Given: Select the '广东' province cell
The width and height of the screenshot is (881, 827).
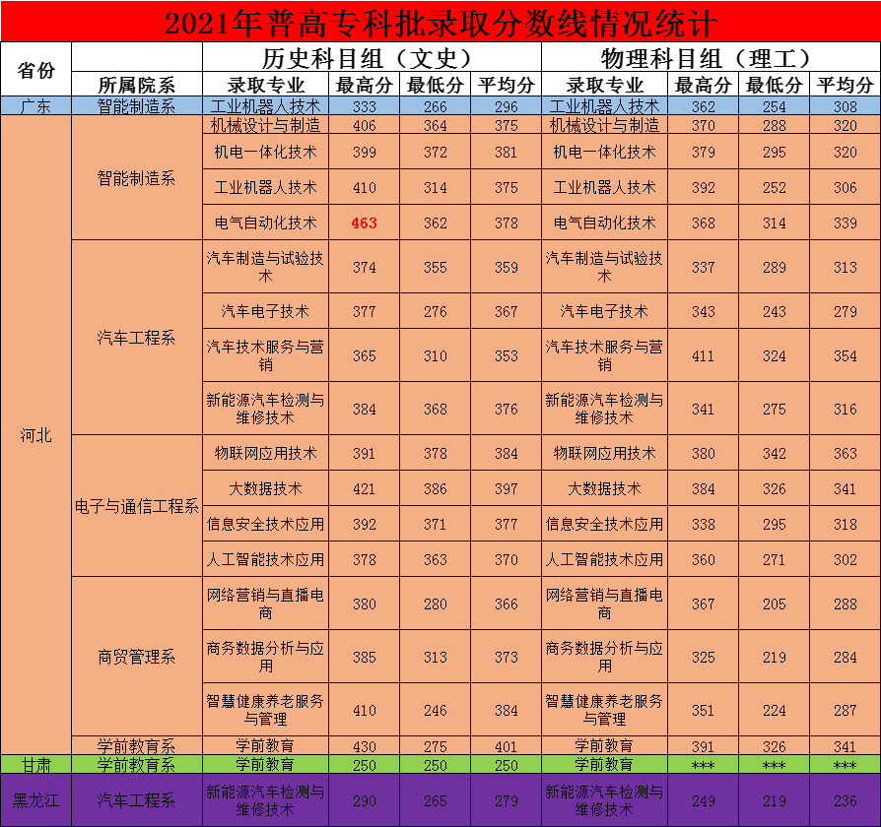Looking at the screenshot, I should 36,105.
